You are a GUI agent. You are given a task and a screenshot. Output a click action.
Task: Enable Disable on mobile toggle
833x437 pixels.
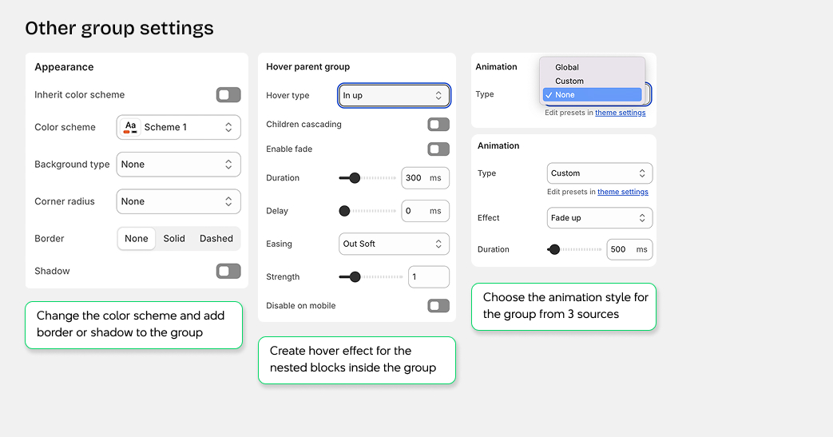tap(438, 306)
